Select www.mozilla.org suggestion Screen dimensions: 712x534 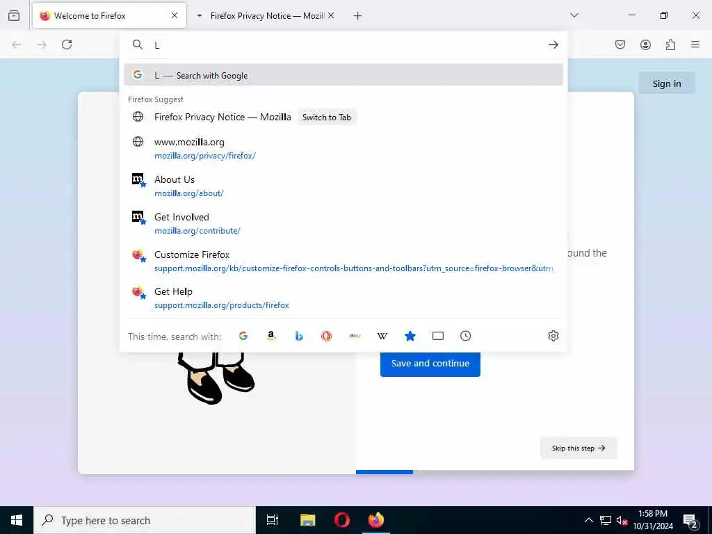coord(343,149)
